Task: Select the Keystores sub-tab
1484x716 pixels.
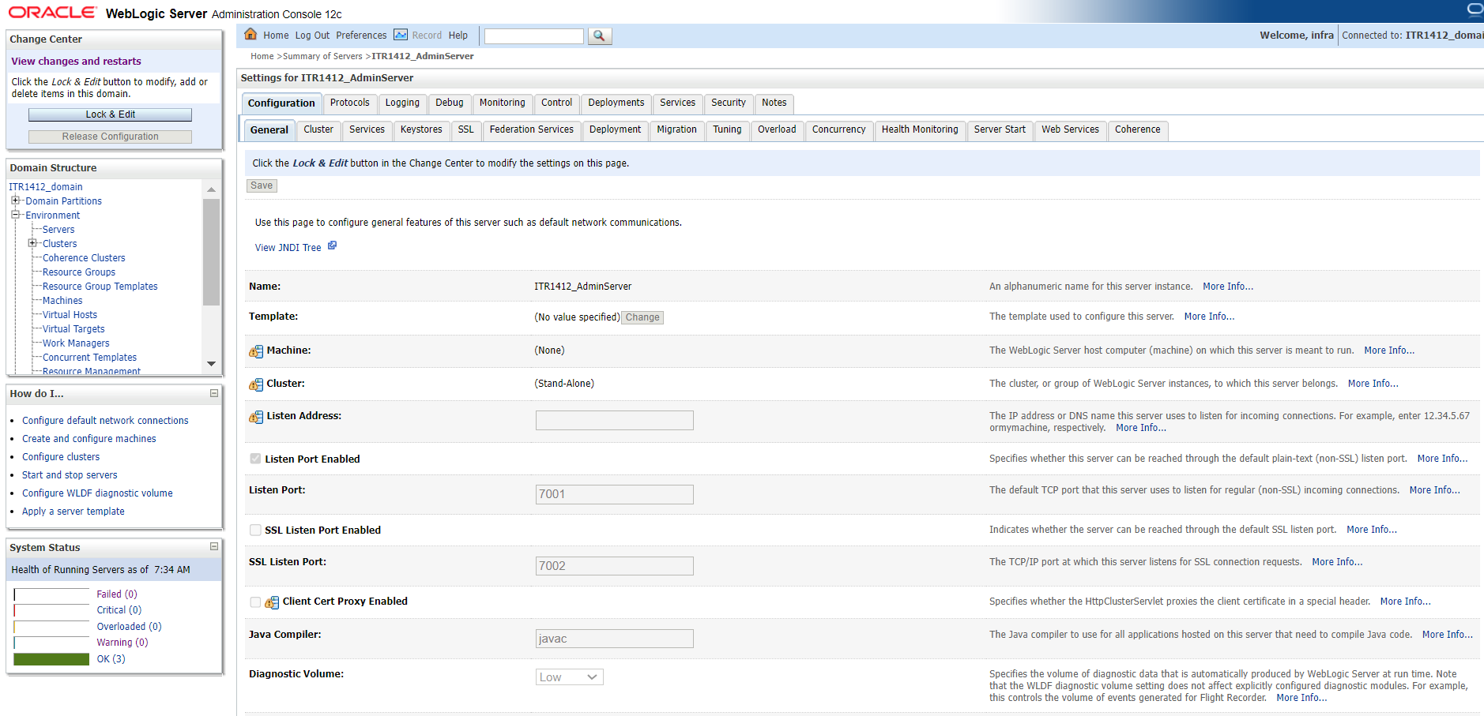Action: [421, 129]
